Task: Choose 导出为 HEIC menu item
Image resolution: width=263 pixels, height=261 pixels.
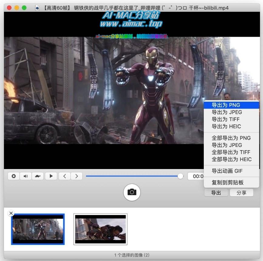Action: pyautogui.click(x=231, y=126)
